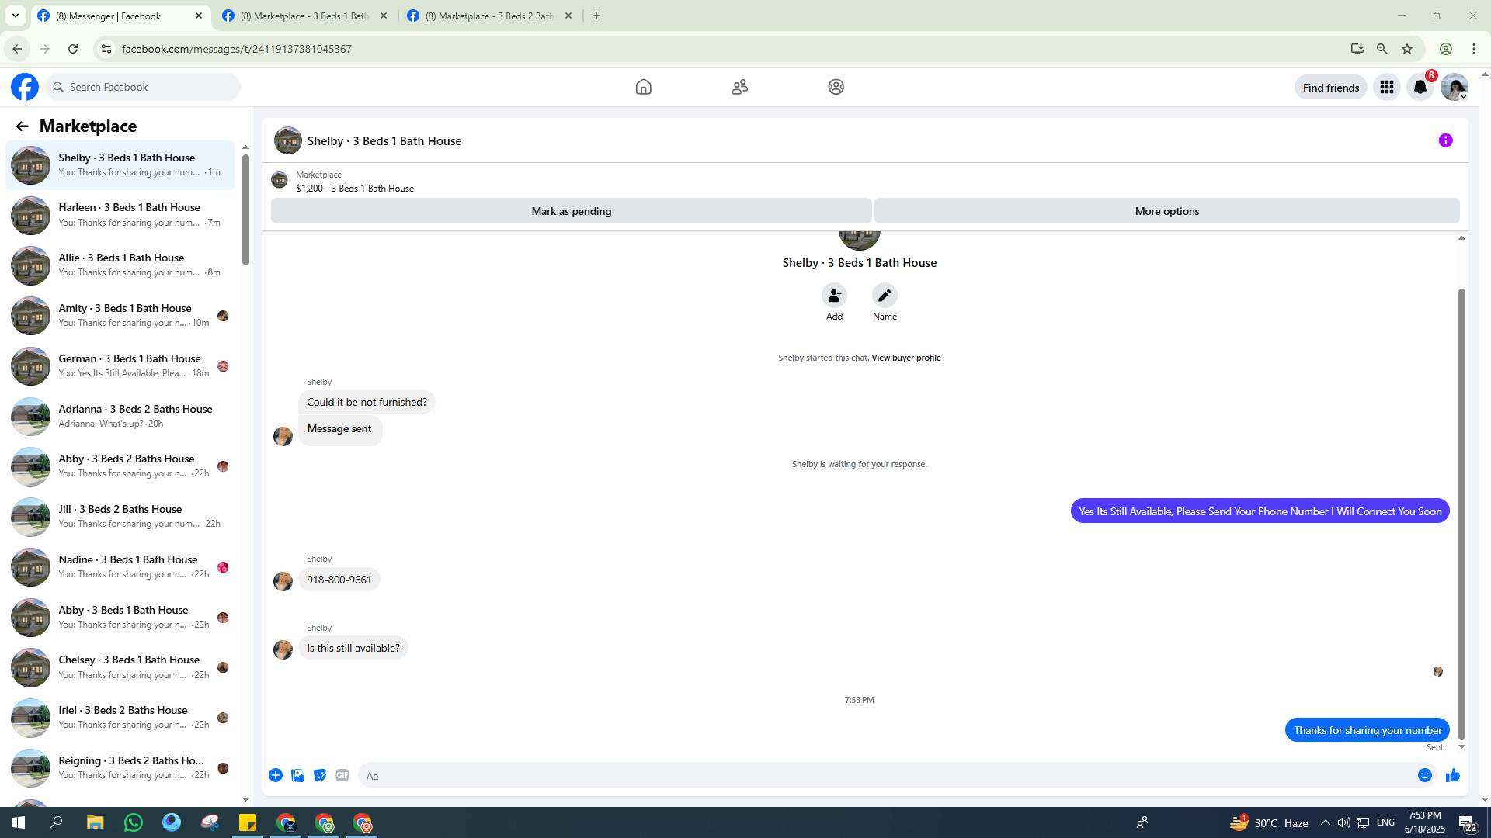Click Mark as pending button

click(x=572, y=211)
